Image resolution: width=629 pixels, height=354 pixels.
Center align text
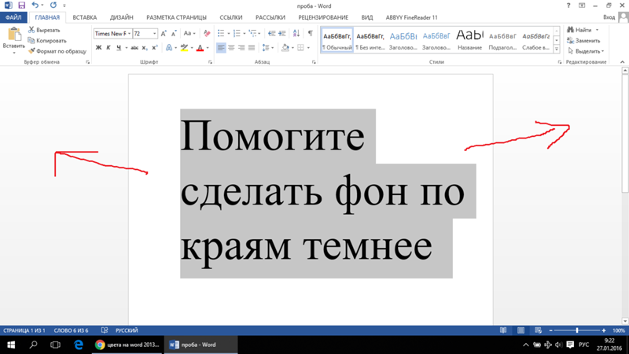pyautogui.click(x=231, y=48)
